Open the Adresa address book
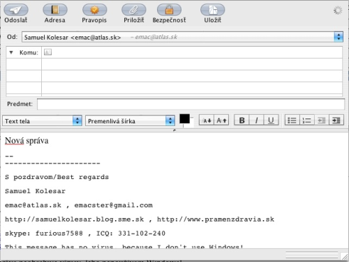 tap(55, 10)
